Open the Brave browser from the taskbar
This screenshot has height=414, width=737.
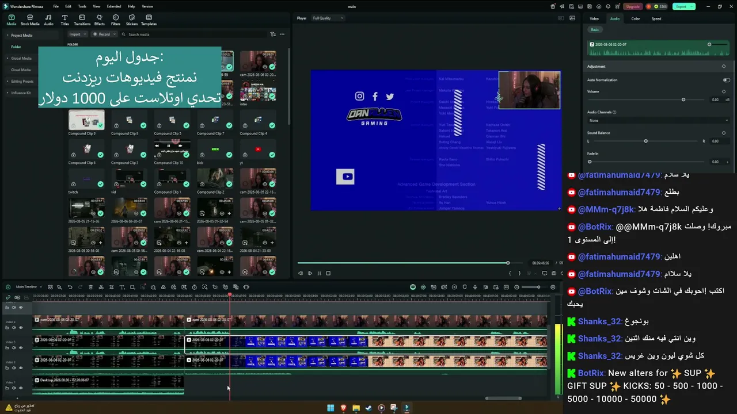(x=344, y=408)
